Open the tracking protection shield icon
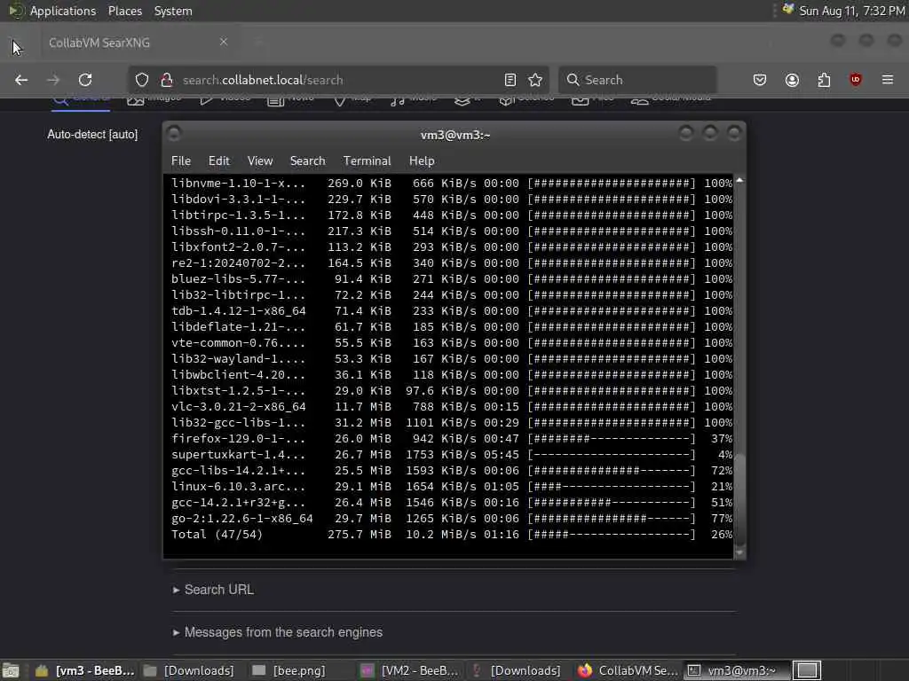Screen dimensions: 909x681 (142, 80)
